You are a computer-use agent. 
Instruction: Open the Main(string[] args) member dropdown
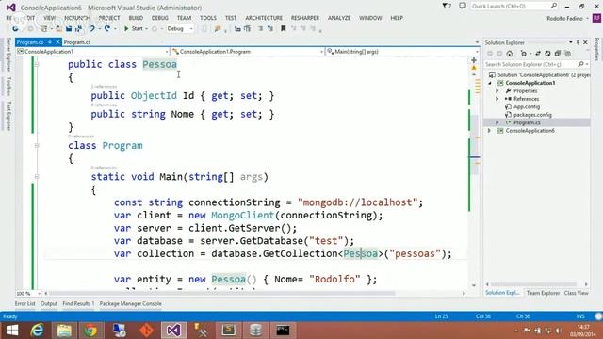pyautogui.click(x=402, y=52)
